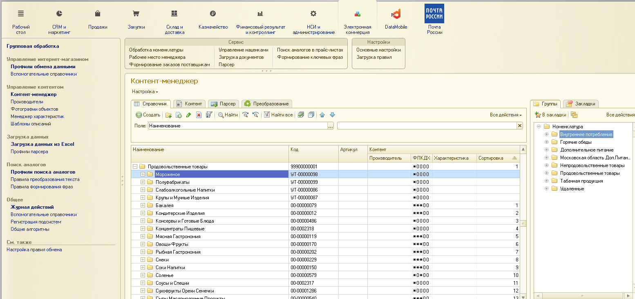Click the nested folders icon in Группы toolbar
Image resolution: width=635 pixels, height=299 pixels.
click(574, 115)
